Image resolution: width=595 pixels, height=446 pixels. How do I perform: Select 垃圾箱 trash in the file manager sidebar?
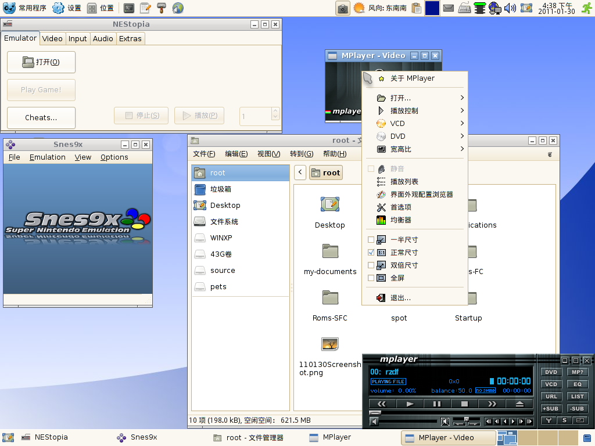pyautogui.click(x=241, y=189)
